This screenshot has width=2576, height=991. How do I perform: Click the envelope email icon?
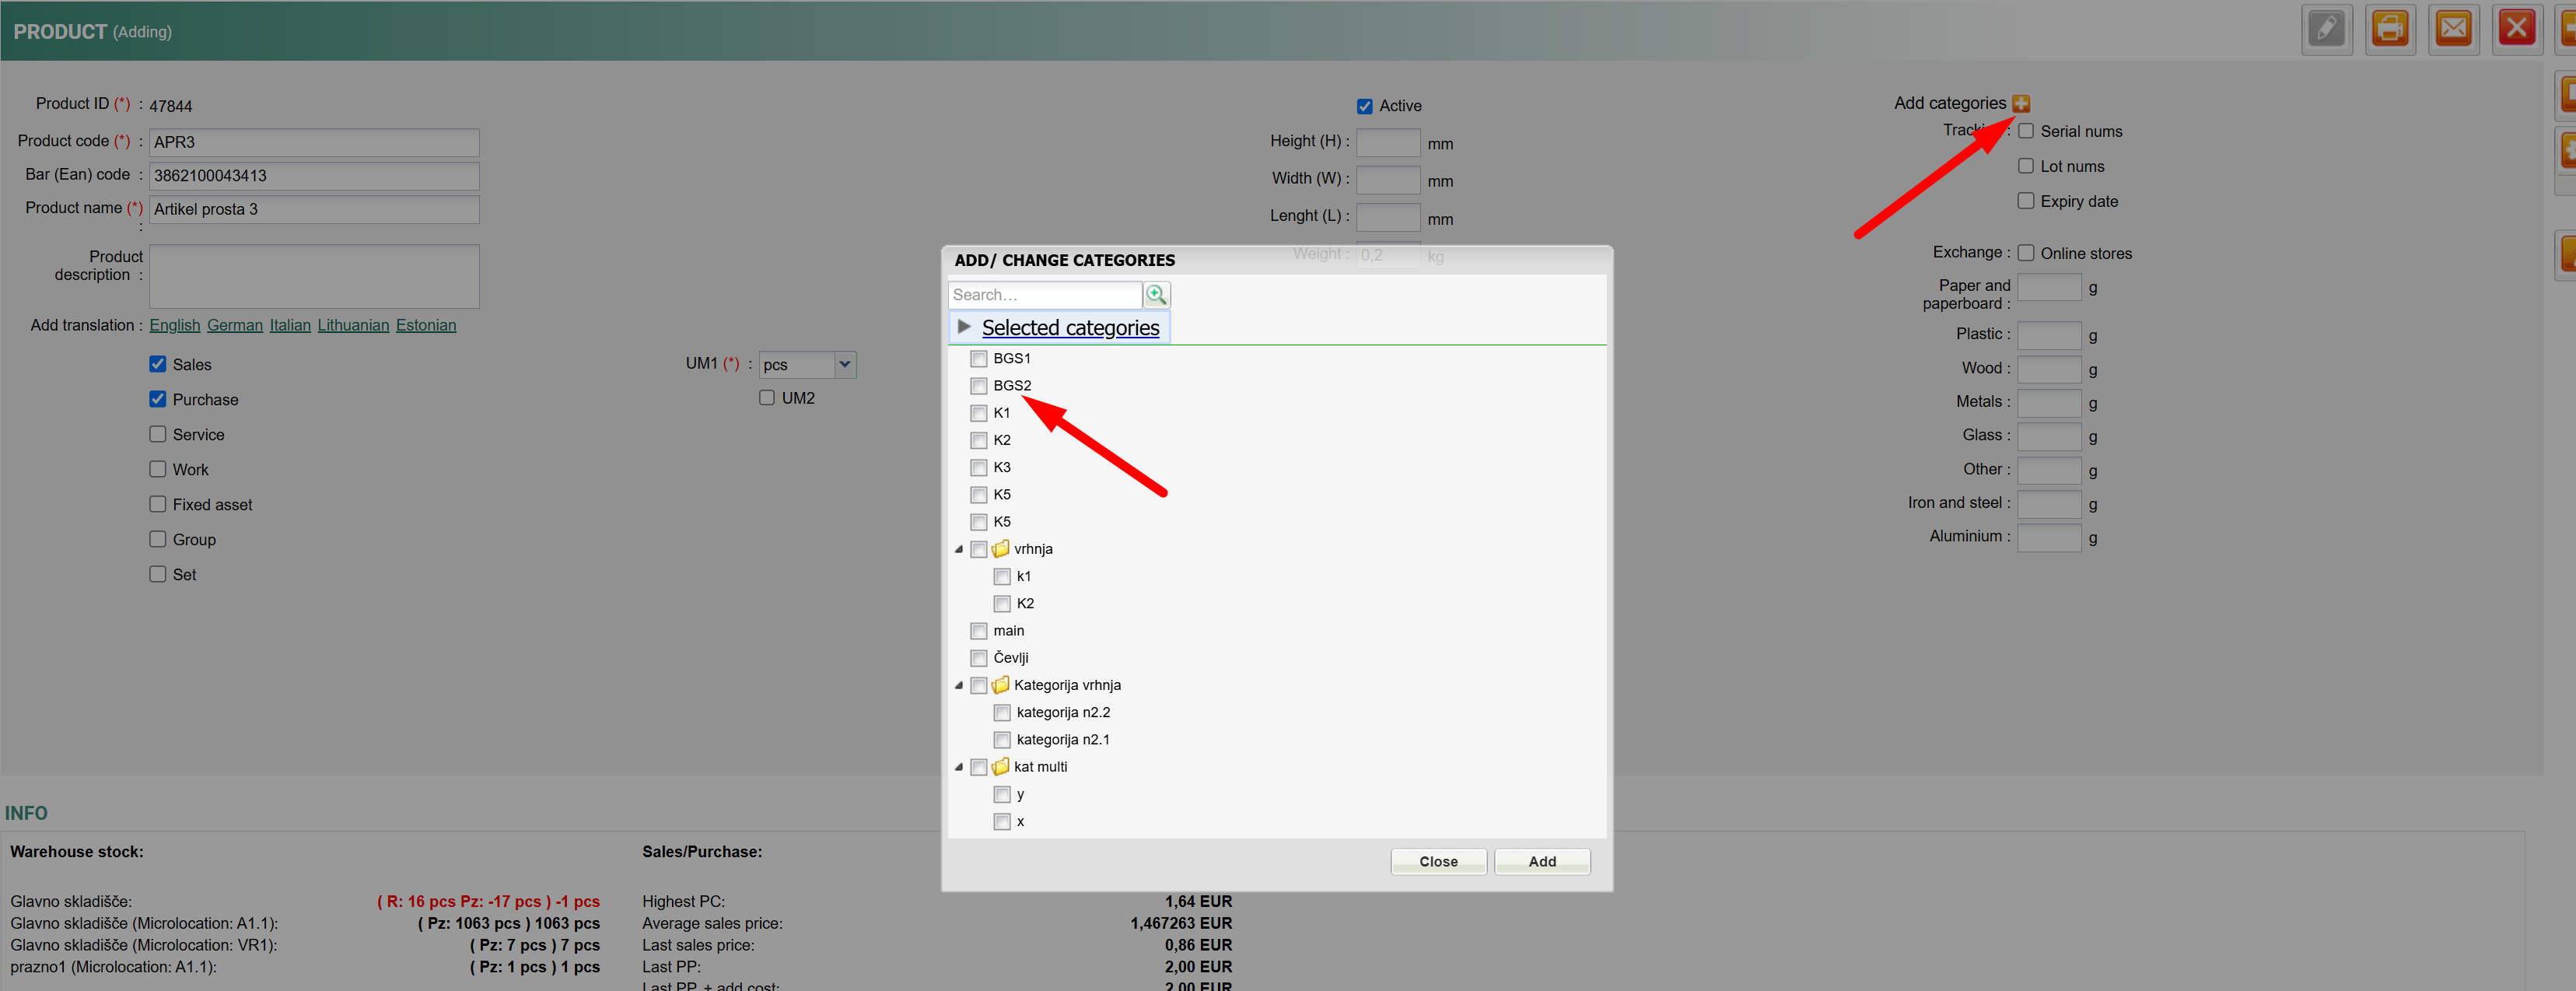2452,29
